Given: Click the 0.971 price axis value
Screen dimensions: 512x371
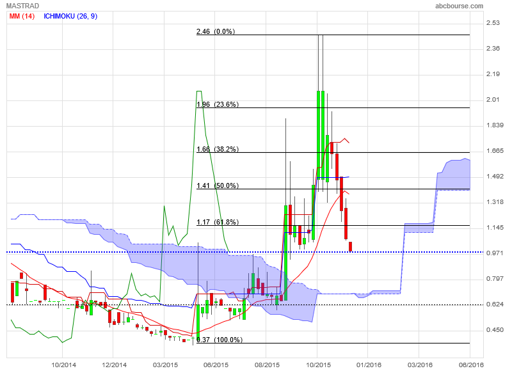Looking at the screenshot, I should click(495, 253).
